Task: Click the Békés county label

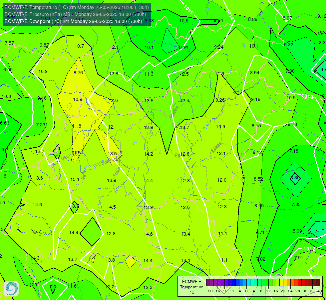Action: coord(216,147)
